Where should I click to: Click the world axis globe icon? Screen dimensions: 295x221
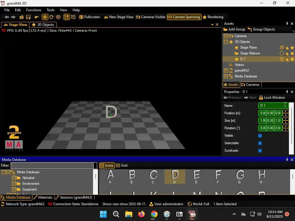pos(73,17)
